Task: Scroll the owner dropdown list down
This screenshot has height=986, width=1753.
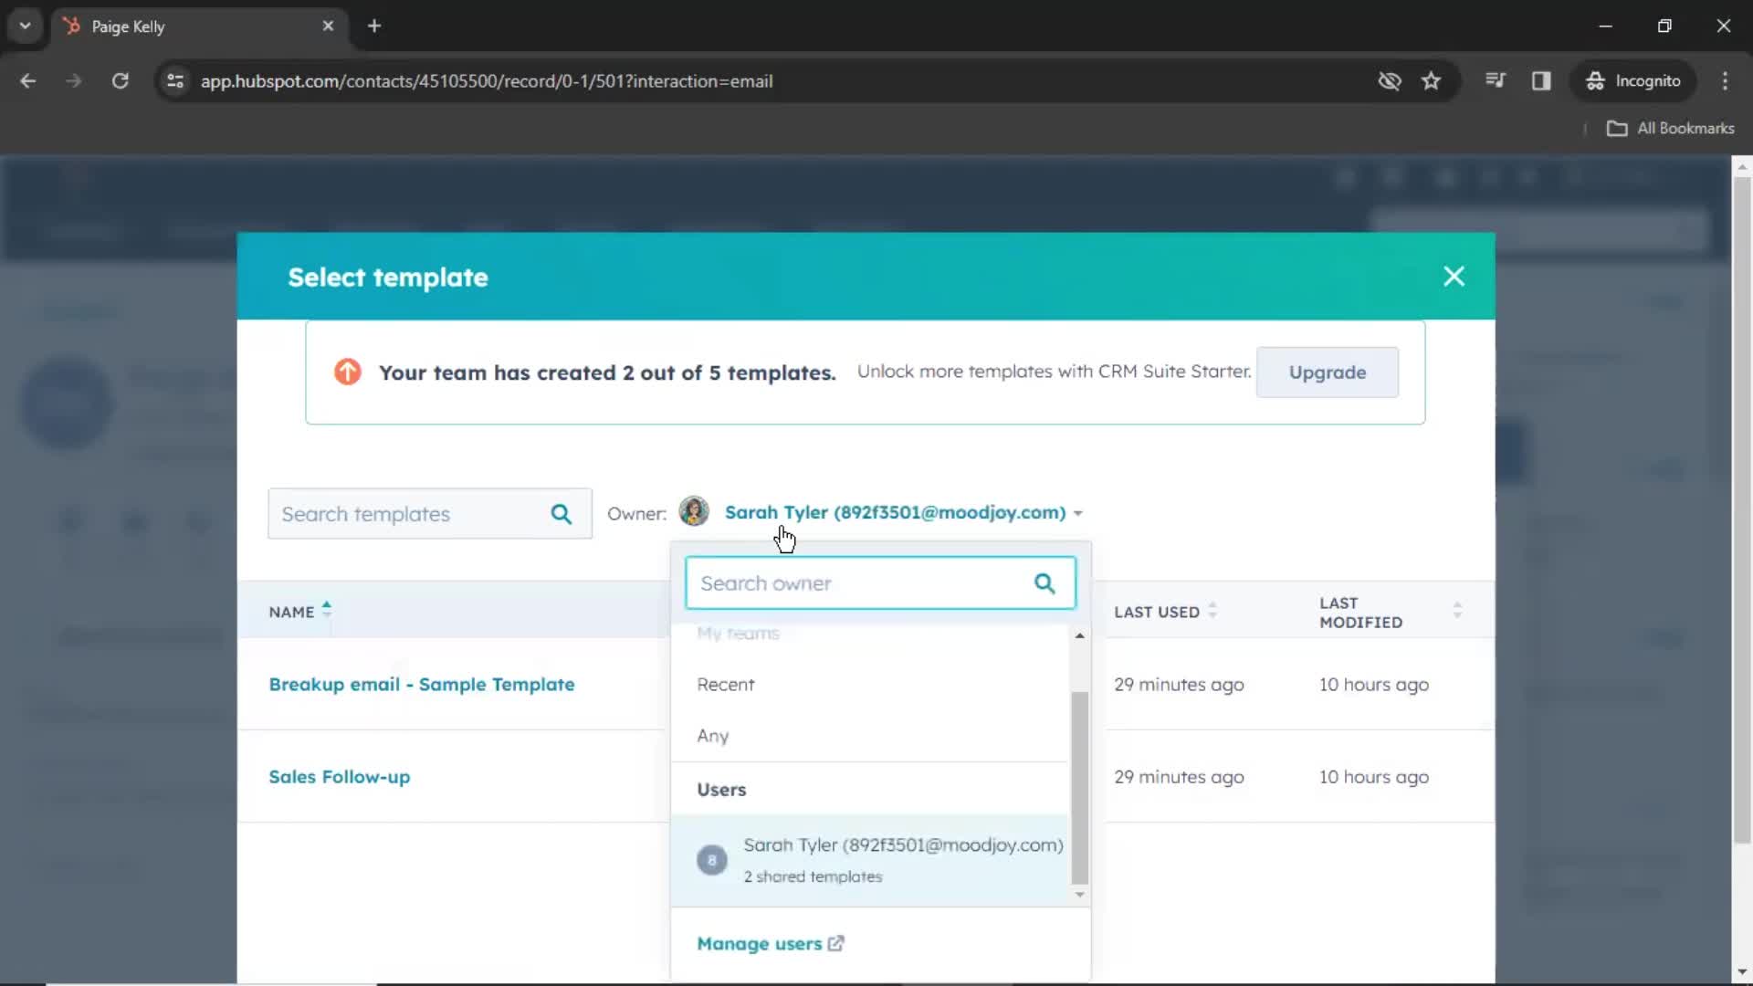Action: (1079, 892)
